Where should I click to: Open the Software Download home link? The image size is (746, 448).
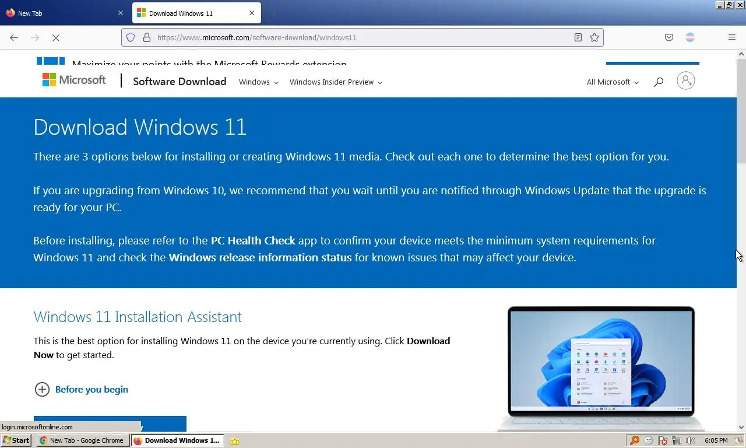[180, 82]
